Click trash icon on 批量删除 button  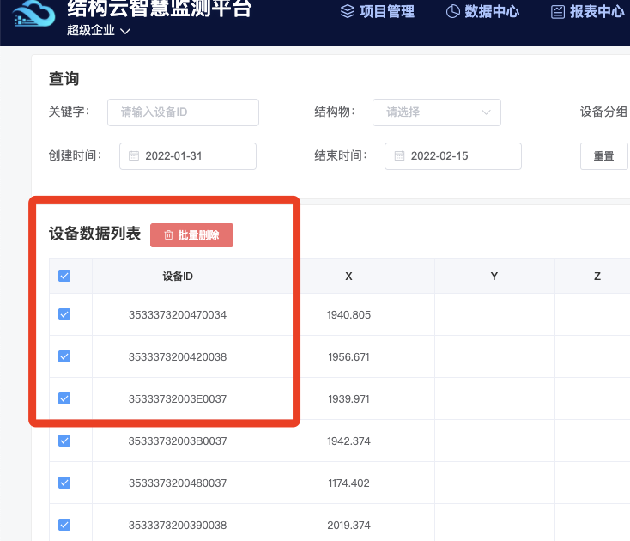tap(168, 235)
